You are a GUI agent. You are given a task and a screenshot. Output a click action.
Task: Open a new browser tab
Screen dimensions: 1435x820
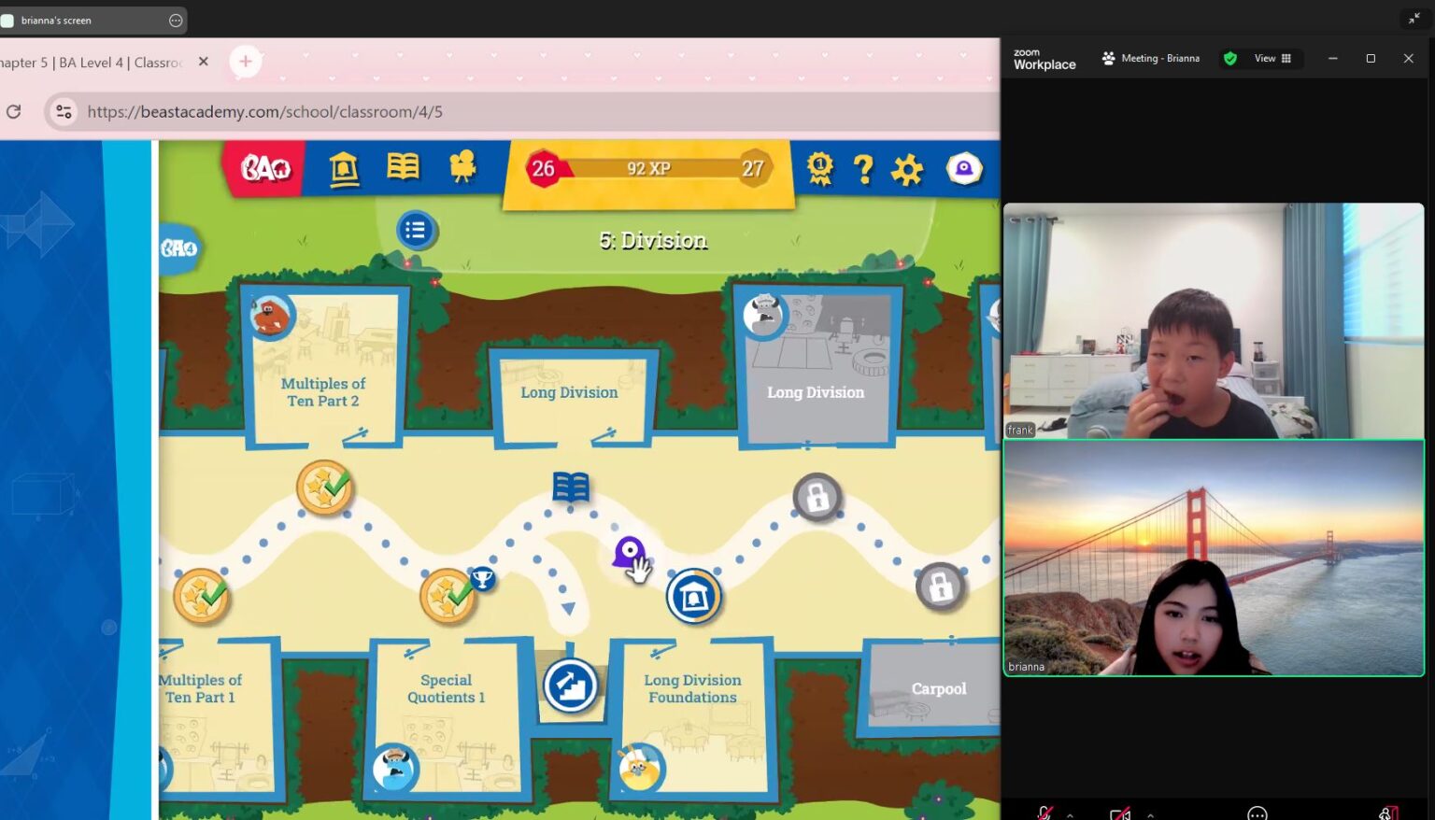[245, 62]
